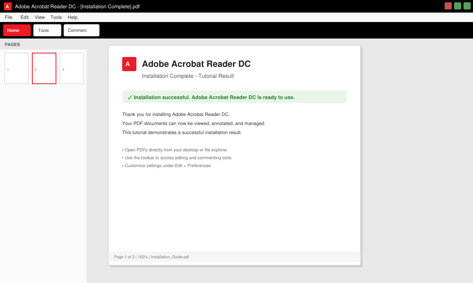Image resolution: width=473 pixels, height=283 pixels.
Task: Click the red window control button
Action: [x=448, y=6]
